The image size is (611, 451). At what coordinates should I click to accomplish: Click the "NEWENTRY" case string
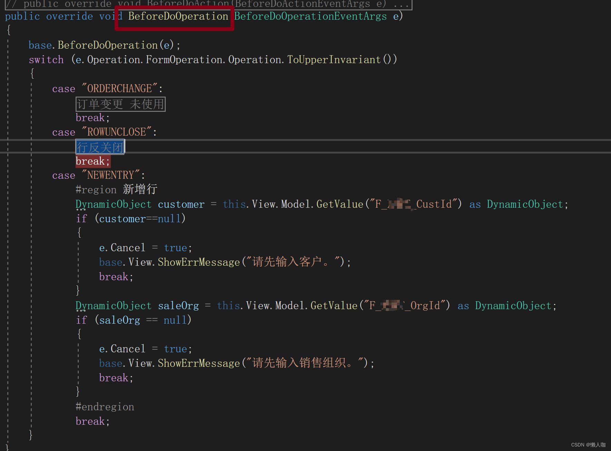click(x=111, y=175)
